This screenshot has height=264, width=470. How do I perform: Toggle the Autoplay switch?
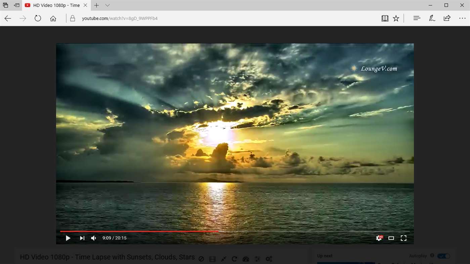(443, 256)
